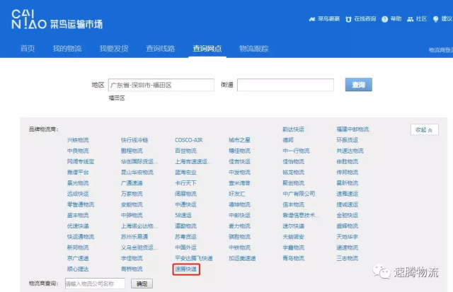The height and width of the screenshot is (292, 453).
Task: Click the 速腾快递 link
Action: pyautogui.click(x=185, y=269)
